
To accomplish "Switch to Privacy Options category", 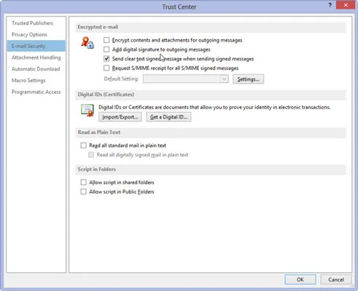I will [29, 34].
